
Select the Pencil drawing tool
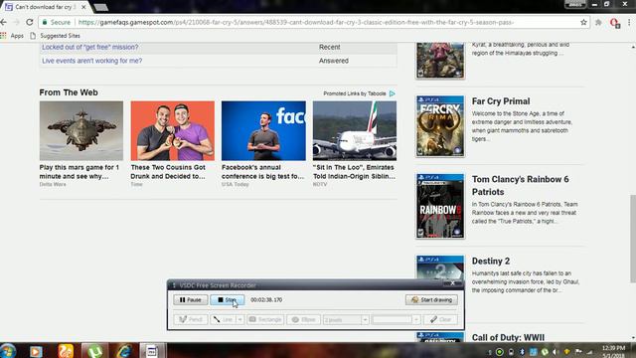tap(191, 320)
